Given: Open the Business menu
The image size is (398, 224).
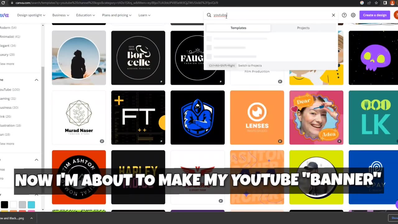Looking at the screenshot, I should point(60,15).
